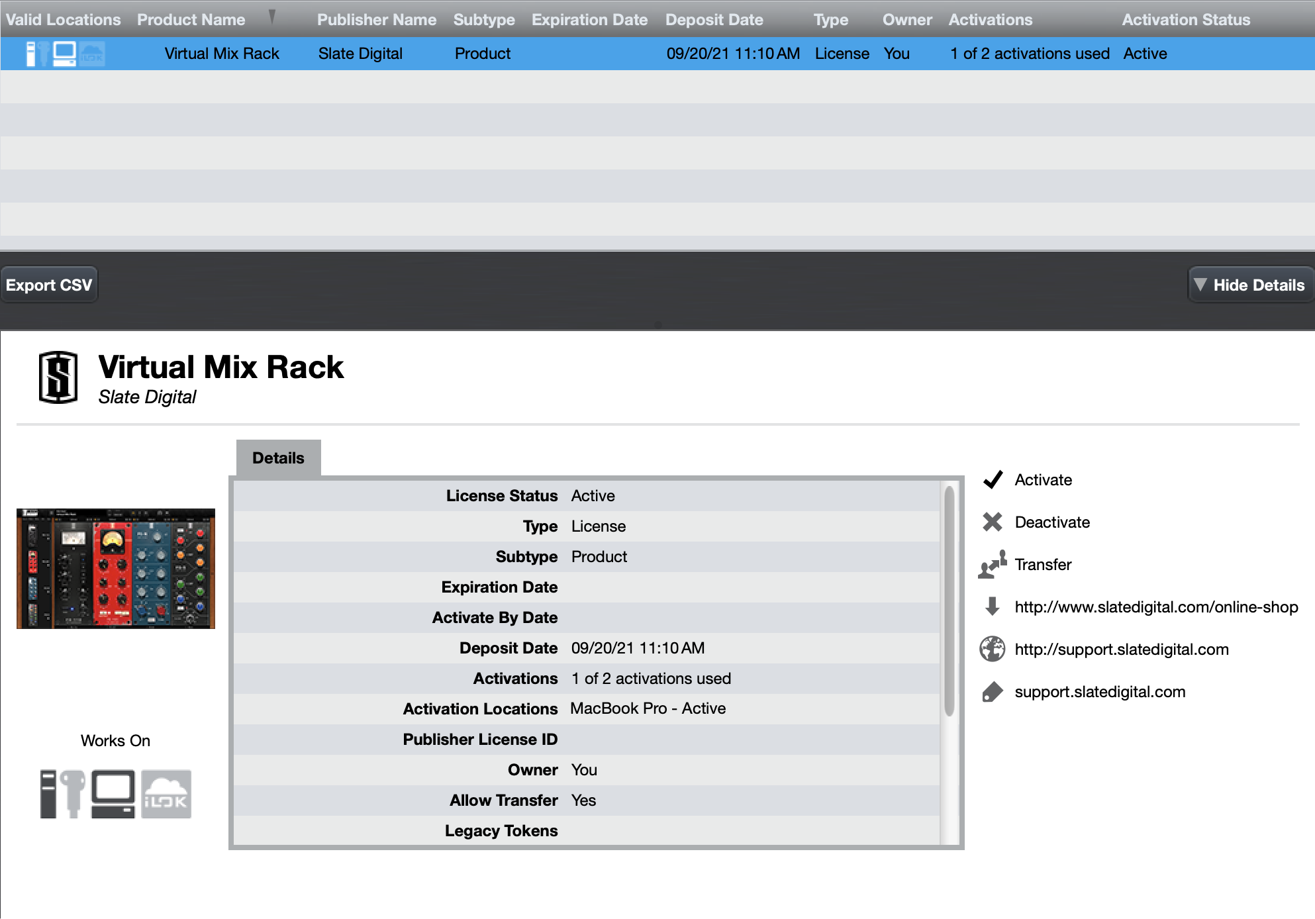Click the Owner value You in details
The width and height of the screenshot is (1315, 919).
pos(584,769)
